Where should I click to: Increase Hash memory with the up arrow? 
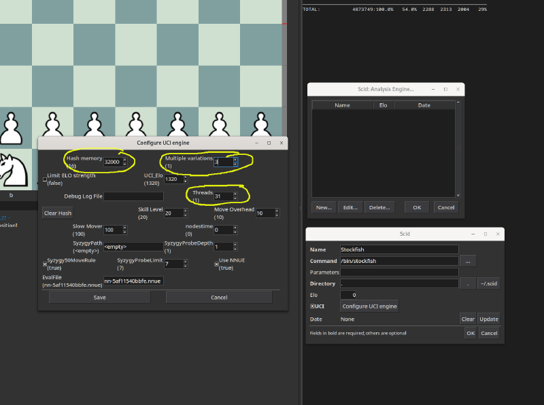click(x=124, y=160)
